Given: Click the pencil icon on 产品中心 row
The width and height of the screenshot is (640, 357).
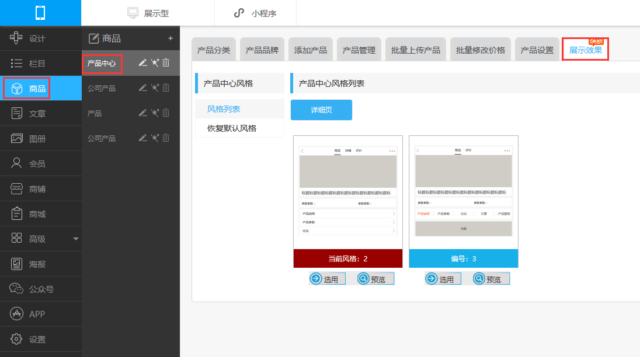Looking at the screenshot, I should click(143, 63).
